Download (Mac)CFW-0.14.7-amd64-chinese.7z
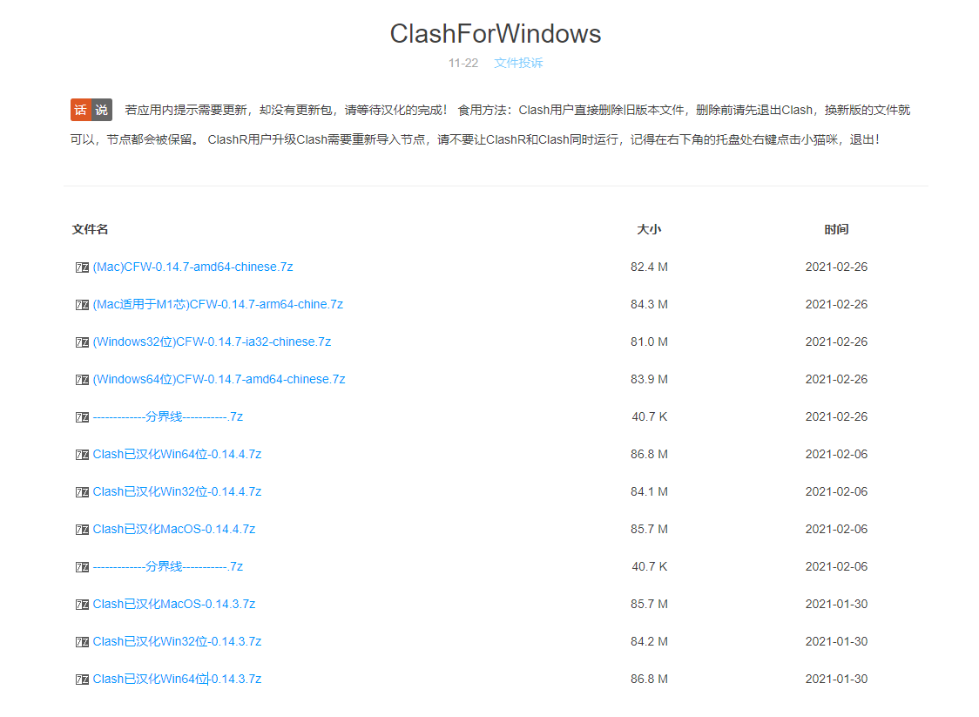Image resolution: width=979 pixels, height=717 pixels. [x=193, y=267]
